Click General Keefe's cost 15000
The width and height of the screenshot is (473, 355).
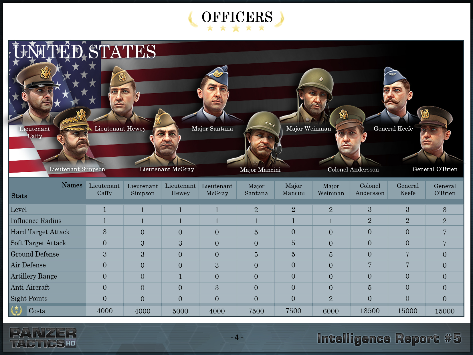point(407,311)
